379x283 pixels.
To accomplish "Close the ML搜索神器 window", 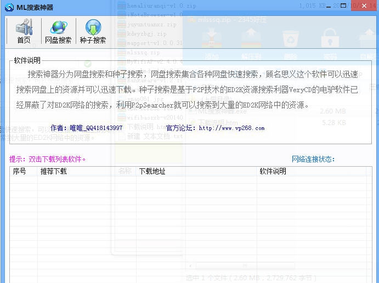I will pyautogui.click(x=364, y=6).
